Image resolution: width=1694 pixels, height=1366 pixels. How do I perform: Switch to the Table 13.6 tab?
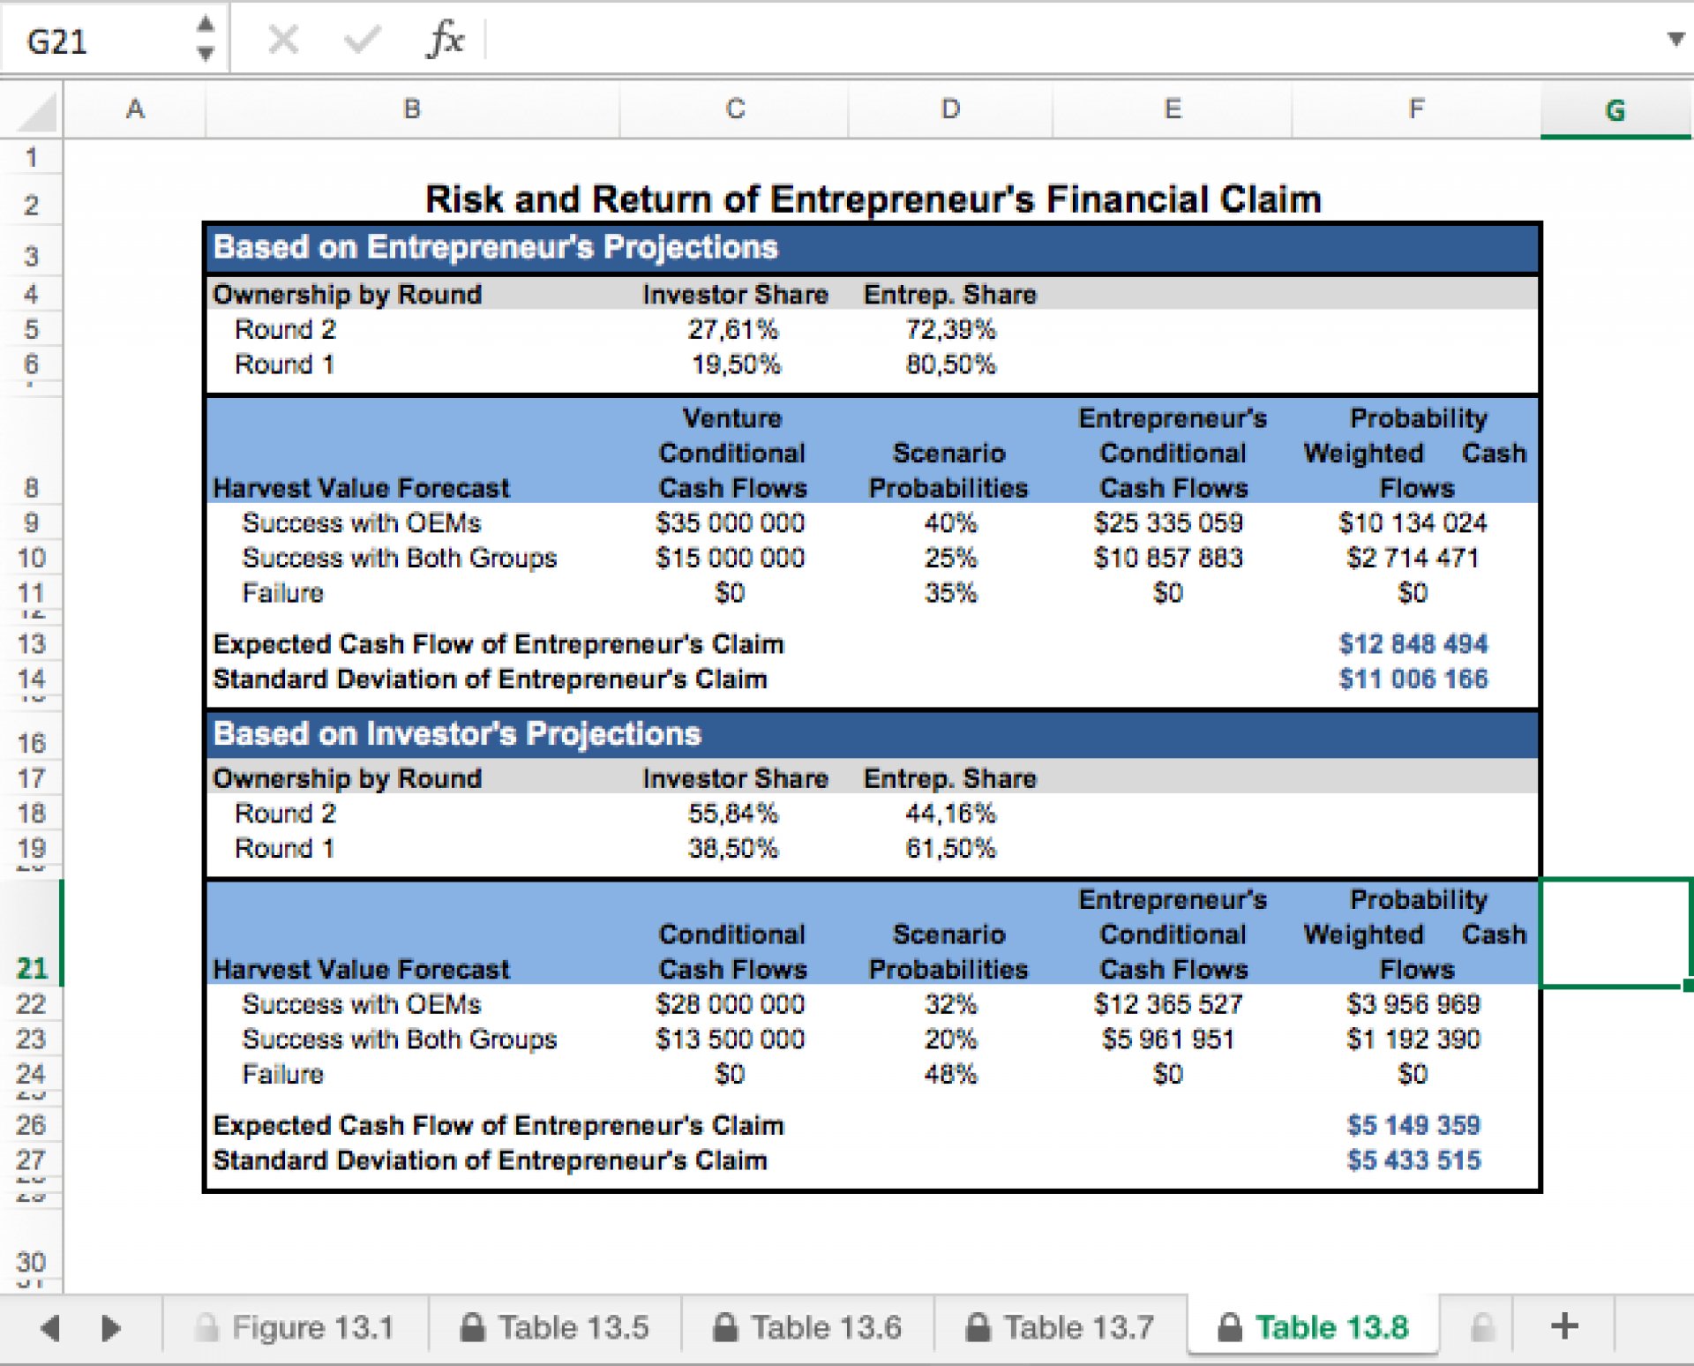[809, 1327]
